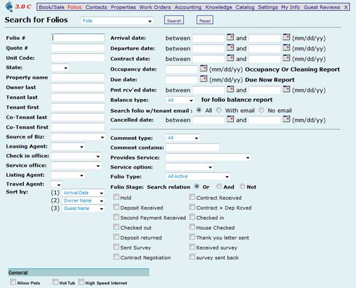This screenshot has width=356, height=288.
Task: Open Cancelled date start calendar picker
Action: click(230, 119)
